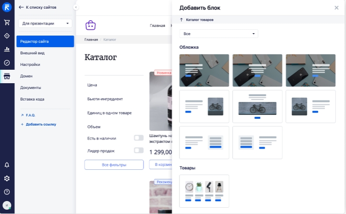This screenshot has height=214, width=346.
Task: Click the target icon in left rail
Action: (x=7, y=36)
